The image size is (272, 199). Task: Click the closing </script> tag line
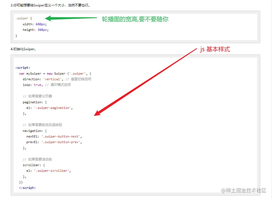point(27,188)
